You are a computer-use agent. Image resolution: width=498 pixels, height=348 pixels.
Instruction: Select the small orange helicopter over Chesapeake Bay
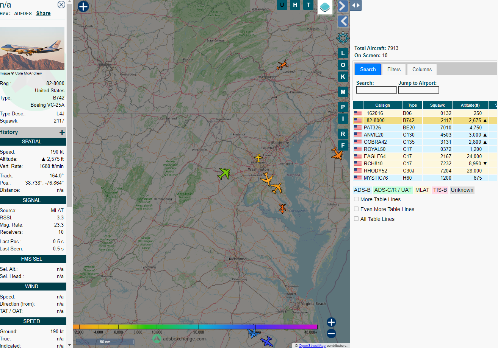click(x=282, y=208)
